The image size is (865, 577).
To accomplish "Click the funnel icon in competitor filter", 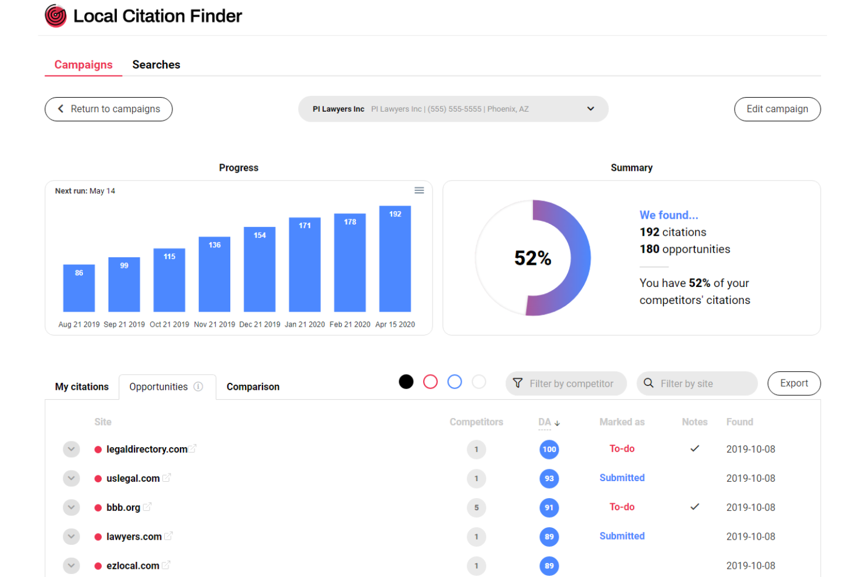I will [x=518, y=383].
